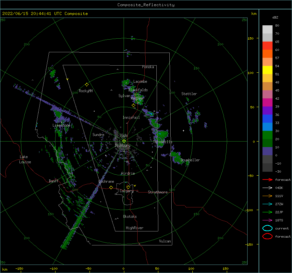The width and height of the screenshot is (292, 273).
Task: Click the RedDeer city label
Action: point(138,98)
